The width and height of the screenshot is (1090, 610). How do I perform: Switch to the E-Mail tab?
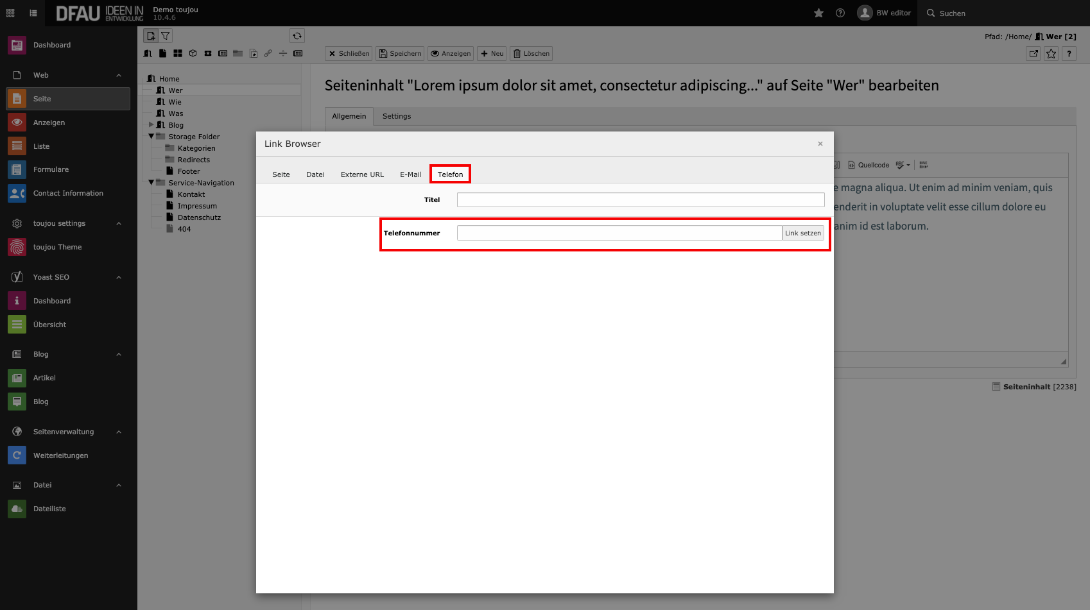pos(410,174)
